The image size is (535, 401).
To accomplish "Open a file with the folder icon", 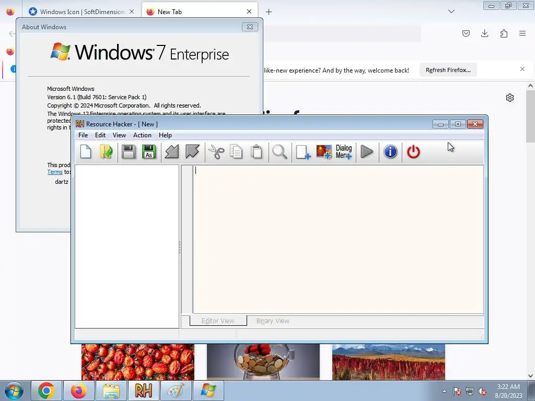I will pos(107,152).
